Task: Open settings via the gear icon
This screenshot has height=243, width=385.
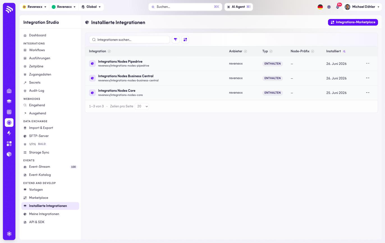Action: (9, 234)
